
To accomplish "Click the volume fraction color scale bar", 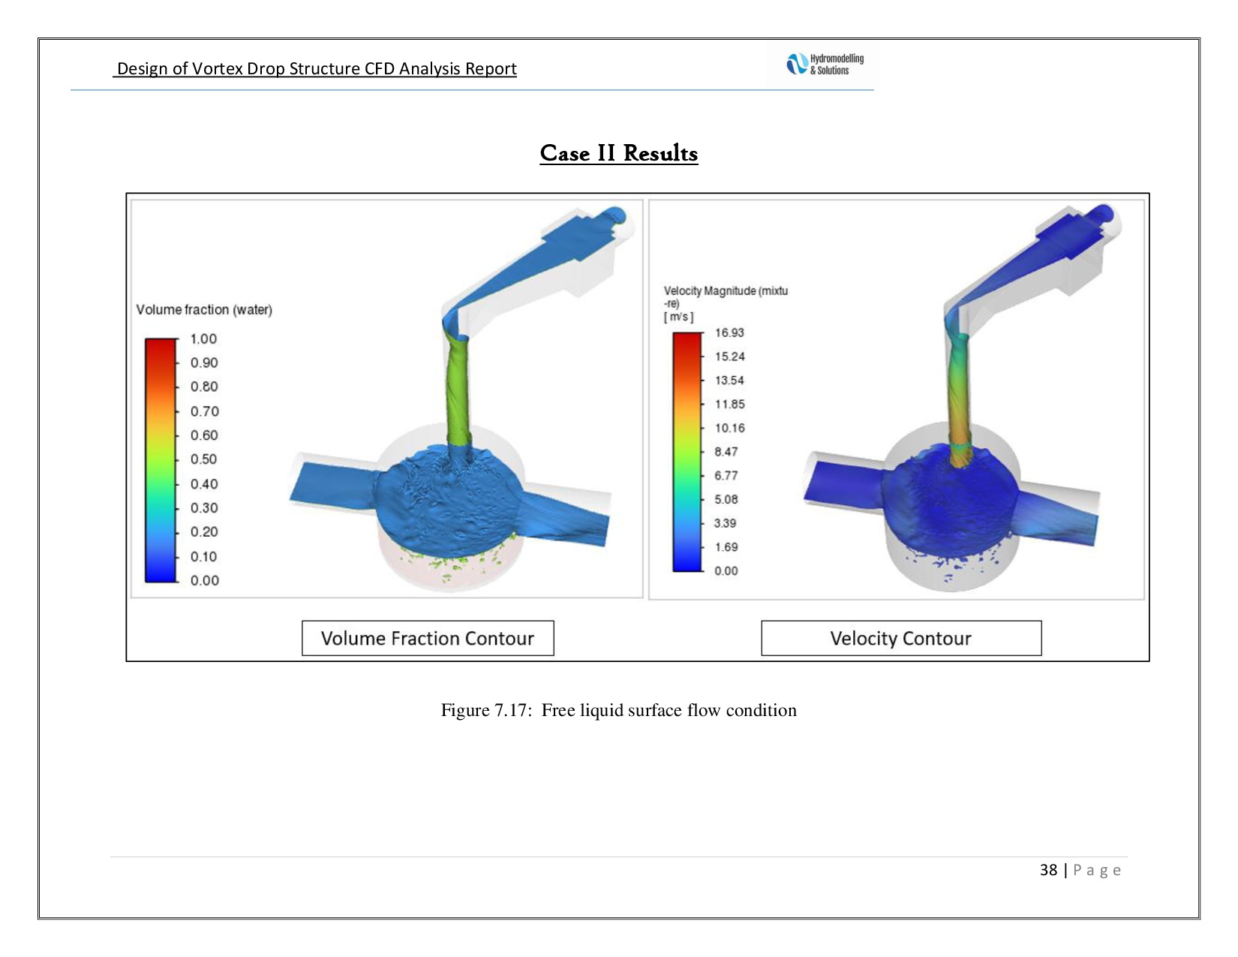I will [x=160, y=460].
